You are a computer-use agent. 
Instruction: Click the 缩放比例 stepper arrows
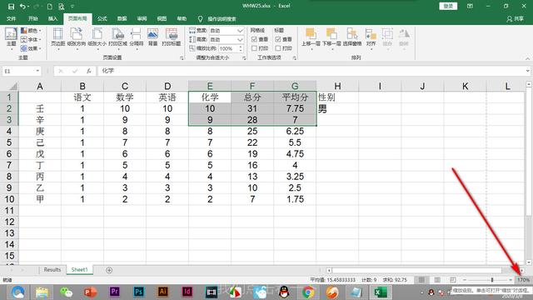(241, 48)
